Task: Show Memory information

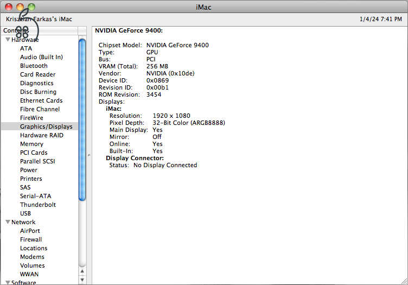Action: [x=32, y=144]
